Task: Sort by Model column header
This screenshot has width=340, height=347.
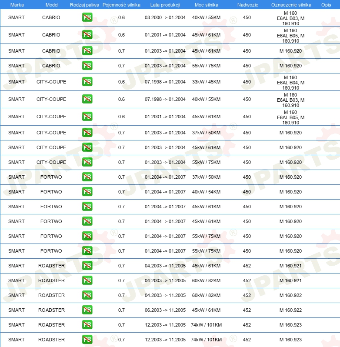Action: tap(52, 5)
